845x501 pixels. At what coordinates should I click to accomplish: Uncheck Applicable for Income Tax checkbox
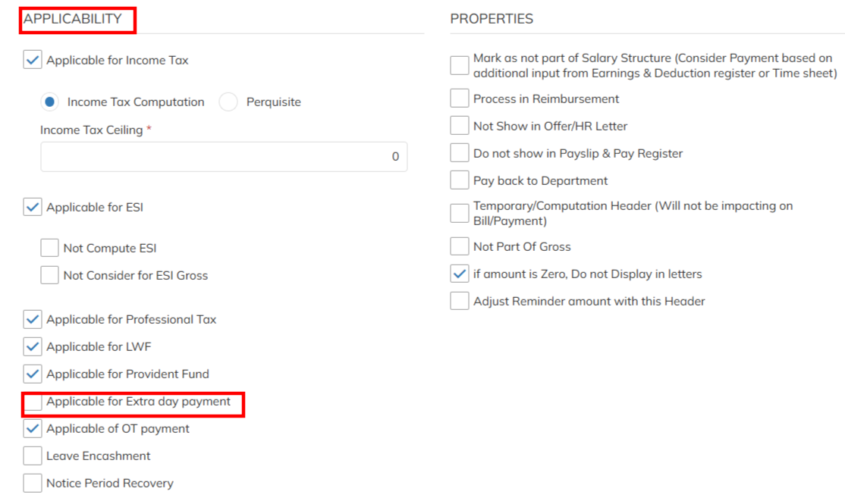tap(33, 61)
